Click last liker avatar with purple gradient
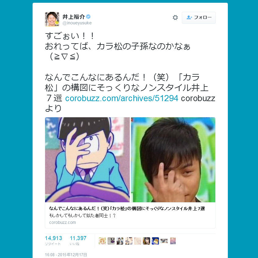Viewport: 258px width, 258px height. (x=173, y=241)
